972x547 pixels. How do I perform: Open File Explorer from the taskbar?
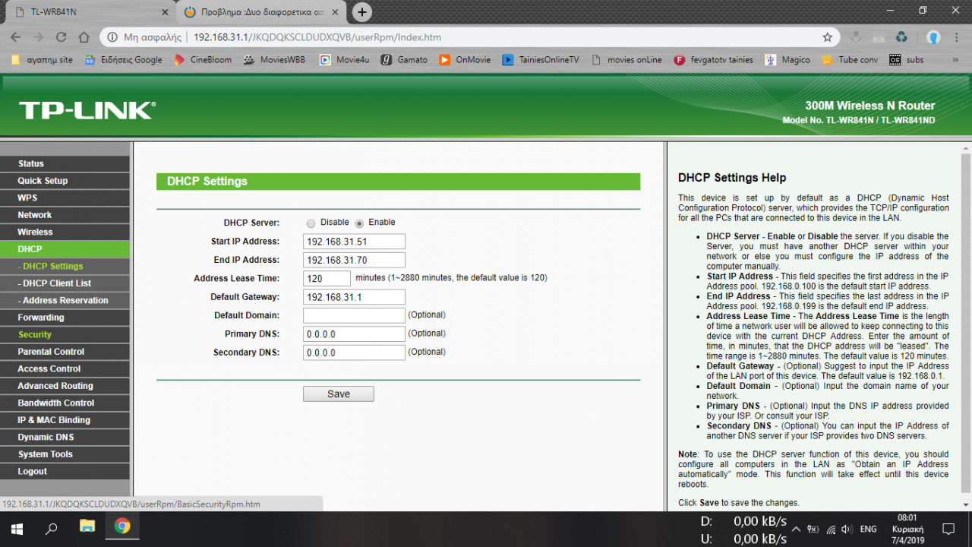[87, 526]
